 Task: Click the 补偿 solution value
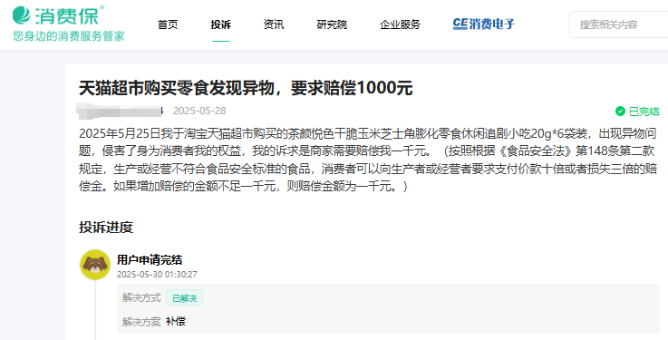[x=176, y=321]
